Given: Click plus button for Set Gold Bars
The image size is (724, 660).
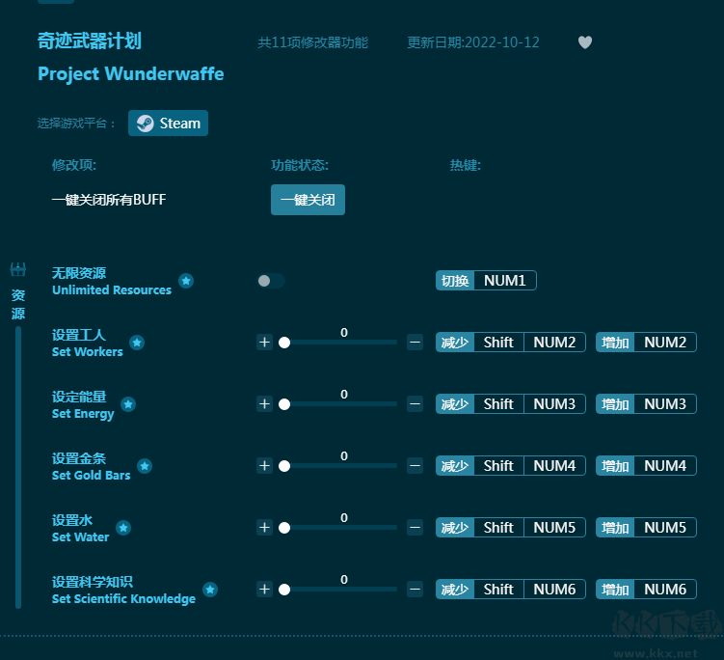Looking at the screenshot, I should click(264, 466).
